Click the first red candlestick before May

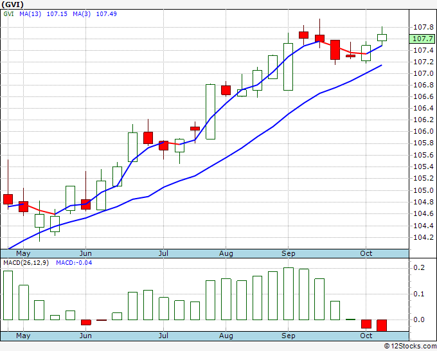tap(8, 199)
